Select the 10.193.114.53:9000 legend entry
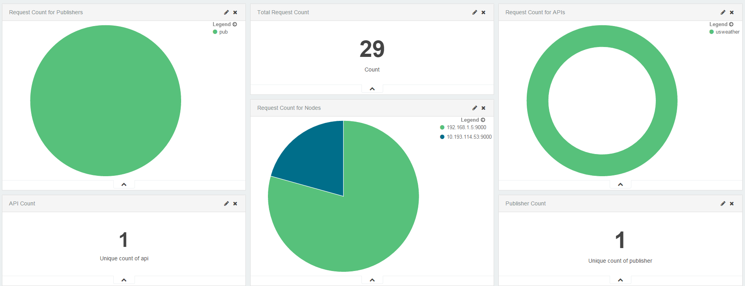This screenshot has width=745, height=286. click(x=469, y=137)
